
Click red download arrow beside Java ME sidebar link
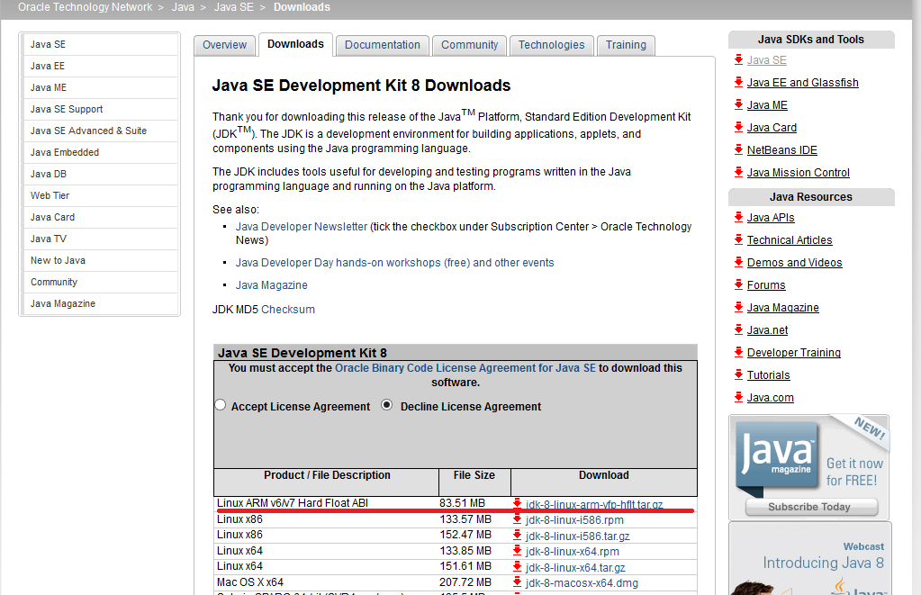tap(739, 104)
